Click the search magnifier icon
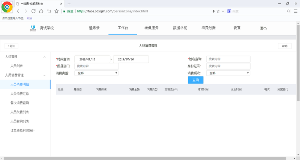The image size is (300, 160). pos(289,11)
